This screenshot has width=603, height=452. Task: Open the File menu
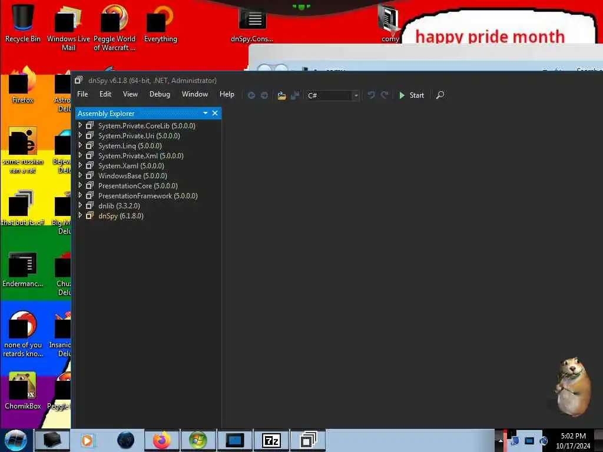pos(82,94)
